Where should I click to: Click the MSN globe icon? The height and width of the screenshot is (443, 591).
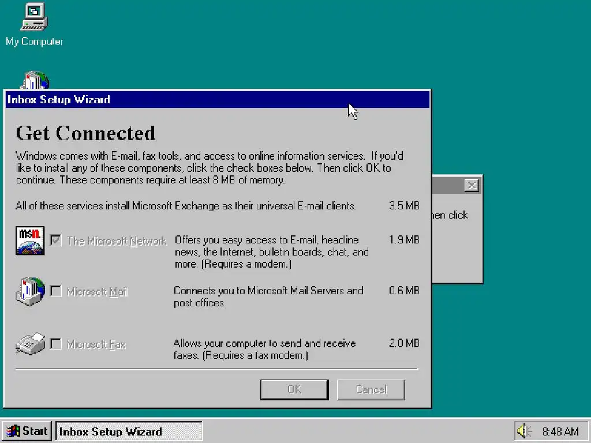point(30,241)
